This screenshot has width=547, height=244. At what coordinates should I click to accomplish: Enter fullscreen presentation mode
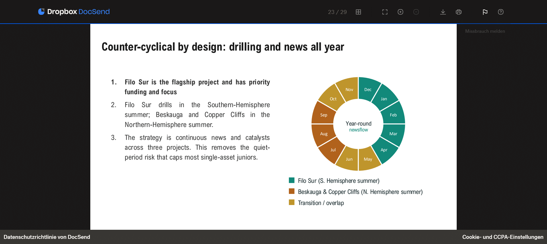click(385, 12)
